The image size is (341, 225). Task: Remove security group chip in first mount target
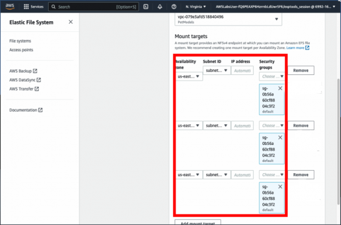coord(280,88)
